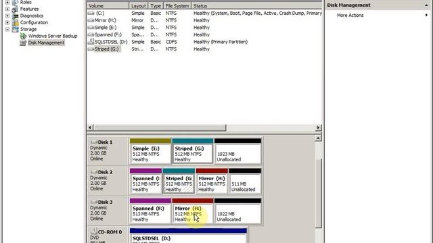Viewport: 433px width, 243px height.
Task: Click the horizontal scrollbar thumb
Action: tap(160, 128)
